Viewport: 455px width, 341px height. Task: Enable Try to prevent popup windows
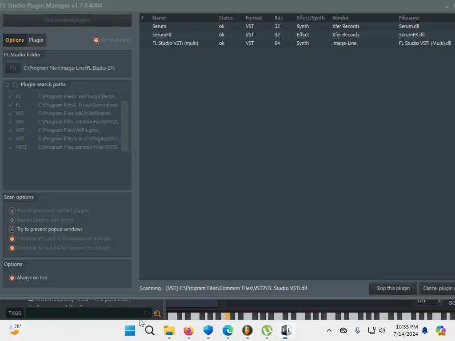coord(12,229)
